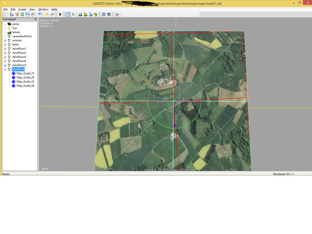Screen dimensions: 312x234
Task: Select the terrain item in Scenegraph
Action: tap(17, 32)
